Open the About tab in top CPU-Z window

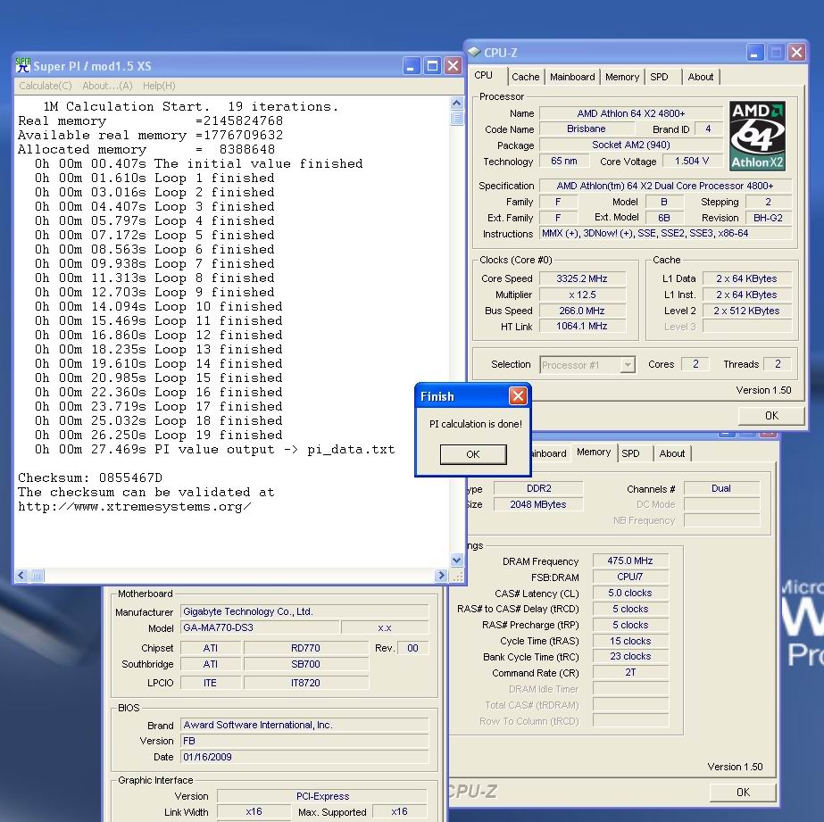[x=701, y=77]
